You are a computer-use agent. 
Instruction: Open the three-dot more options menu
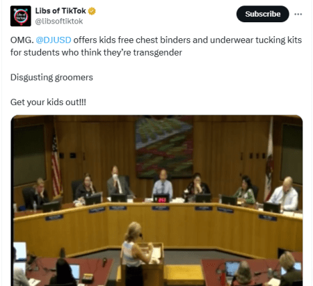[298, 14]
